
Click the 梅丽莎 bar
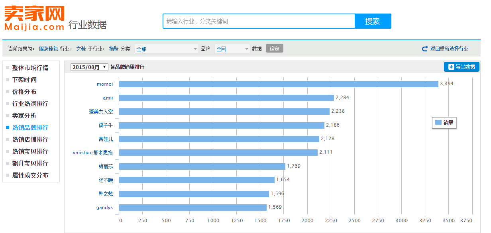202,166
